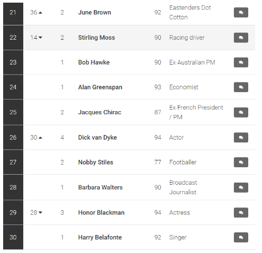Click up arrow next to 36

tap(40, 13)
